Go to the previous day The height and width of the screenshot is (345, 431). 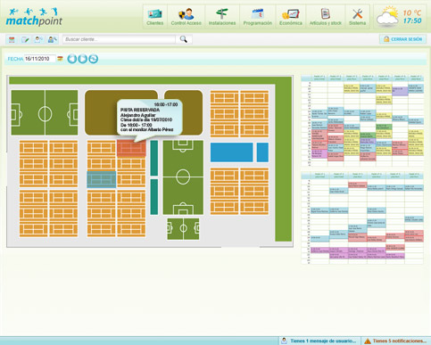click(x=72, y=59)
